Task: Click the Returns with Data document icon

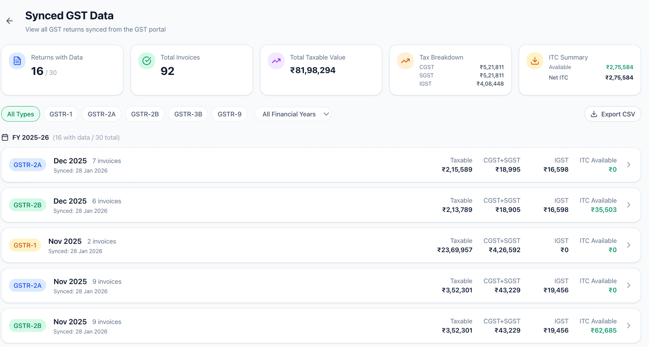Action: tap(17, 61)
